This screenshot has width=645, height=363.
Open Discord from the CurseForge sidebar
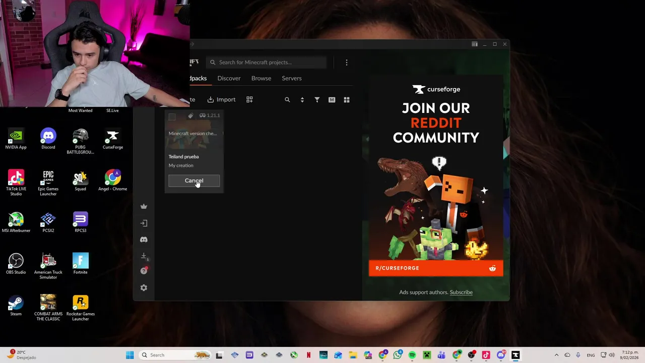click(144, 239)
